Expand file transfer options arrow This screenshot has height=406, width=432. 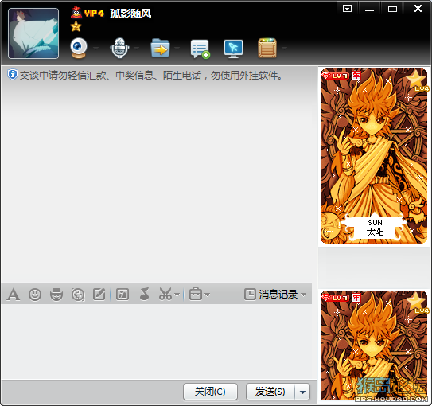click(177, 48)
